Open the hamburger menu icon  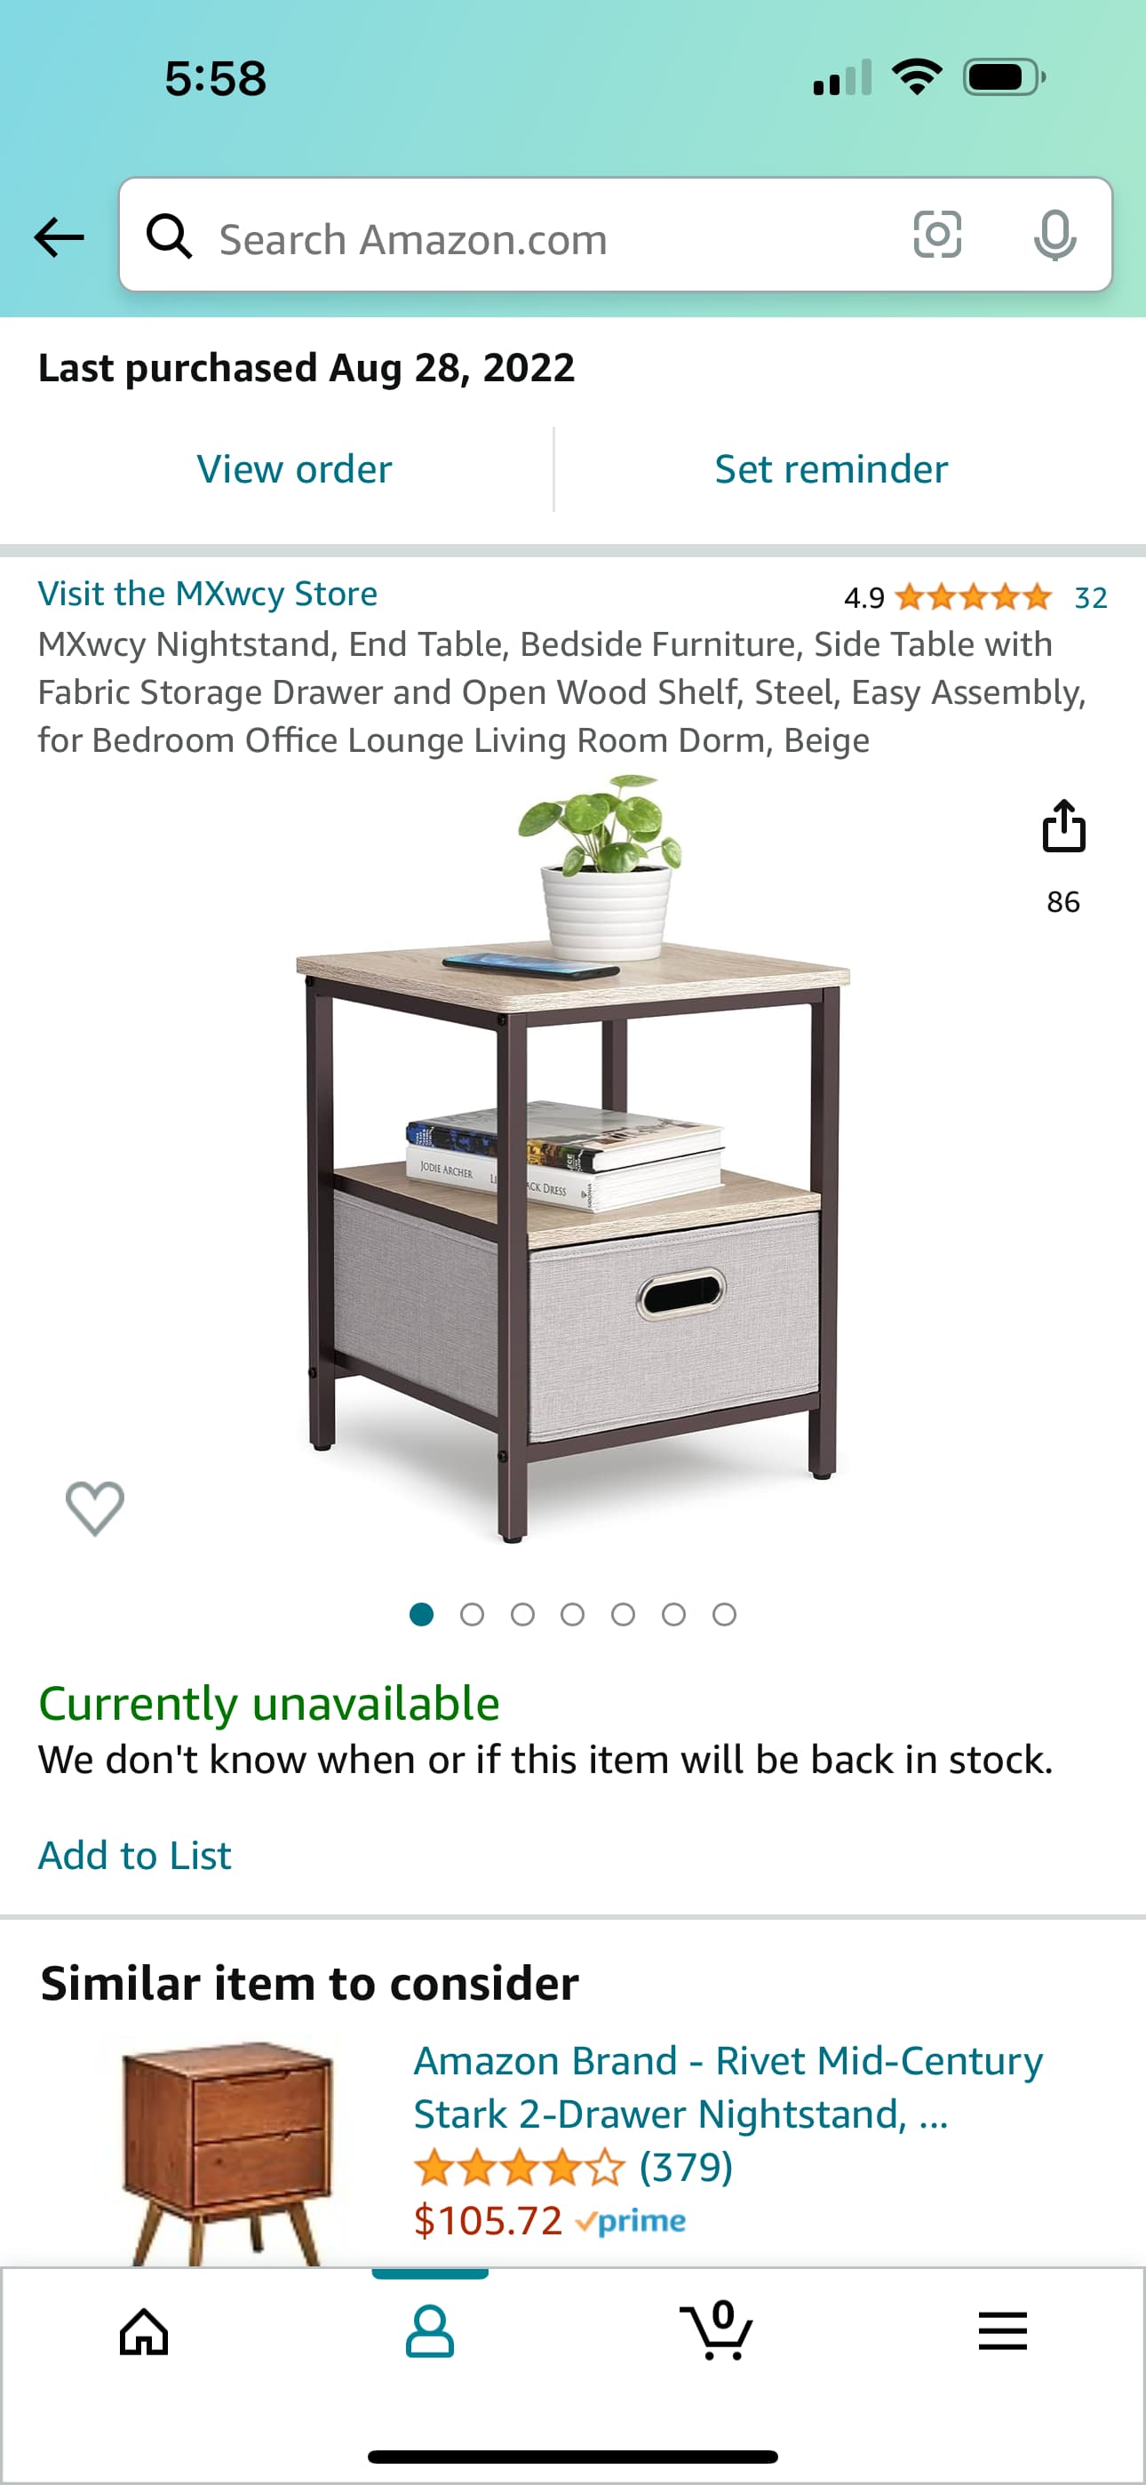(x=1002, y=2330)
